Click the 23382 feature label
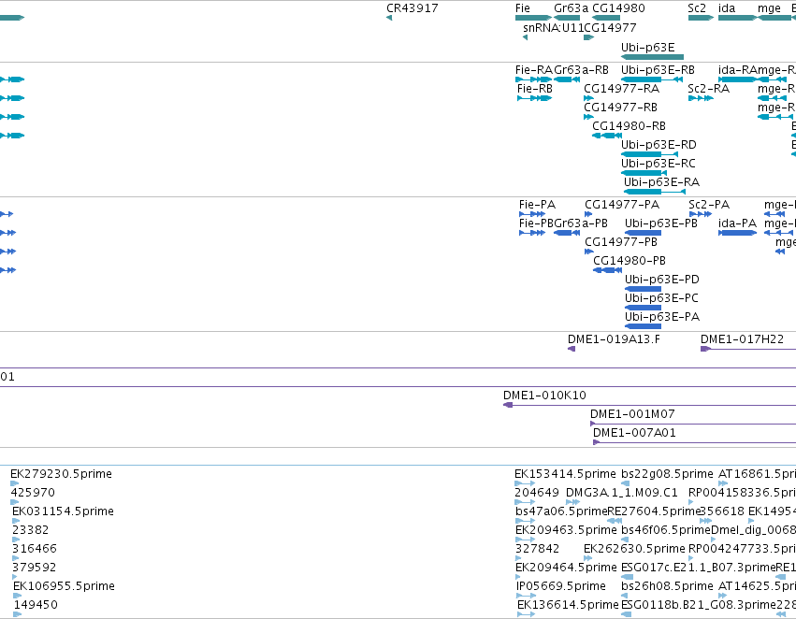This screenshot has height=619, width=796. click(30, 530)
